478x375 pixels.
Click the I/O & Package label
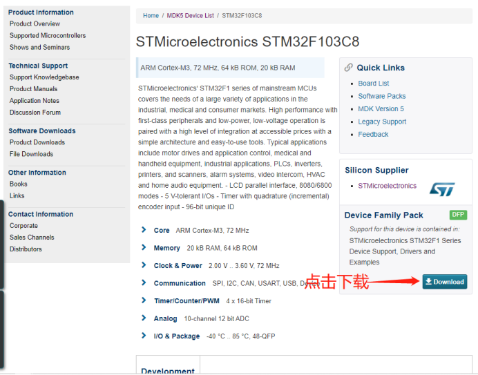coord(177,336)
